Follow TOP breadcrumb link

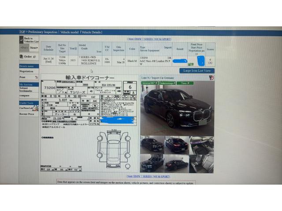[x=22, y=32]
